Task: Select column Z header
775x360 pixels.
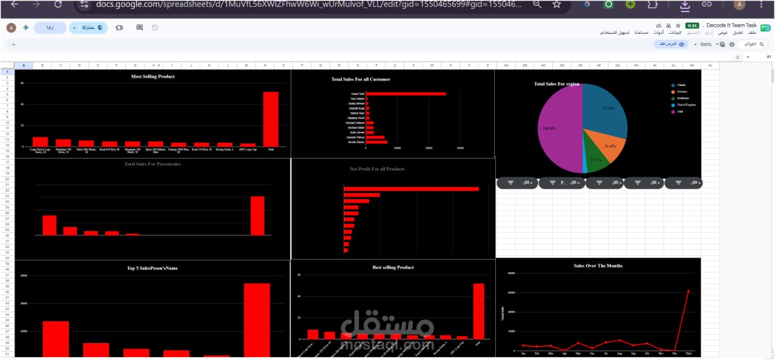Action: pos(487,65)
